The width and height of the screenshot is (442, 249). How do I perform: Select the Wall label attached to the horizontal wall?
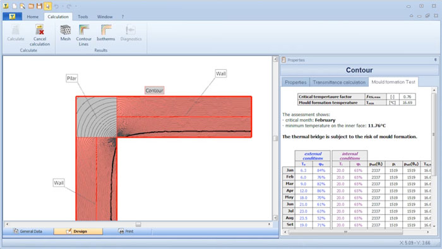221,74
